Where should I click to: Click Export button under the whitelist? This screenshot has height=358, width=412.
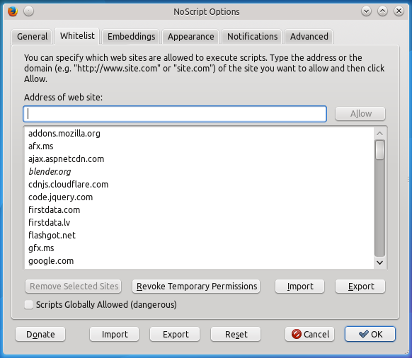[x=360, y=287]
